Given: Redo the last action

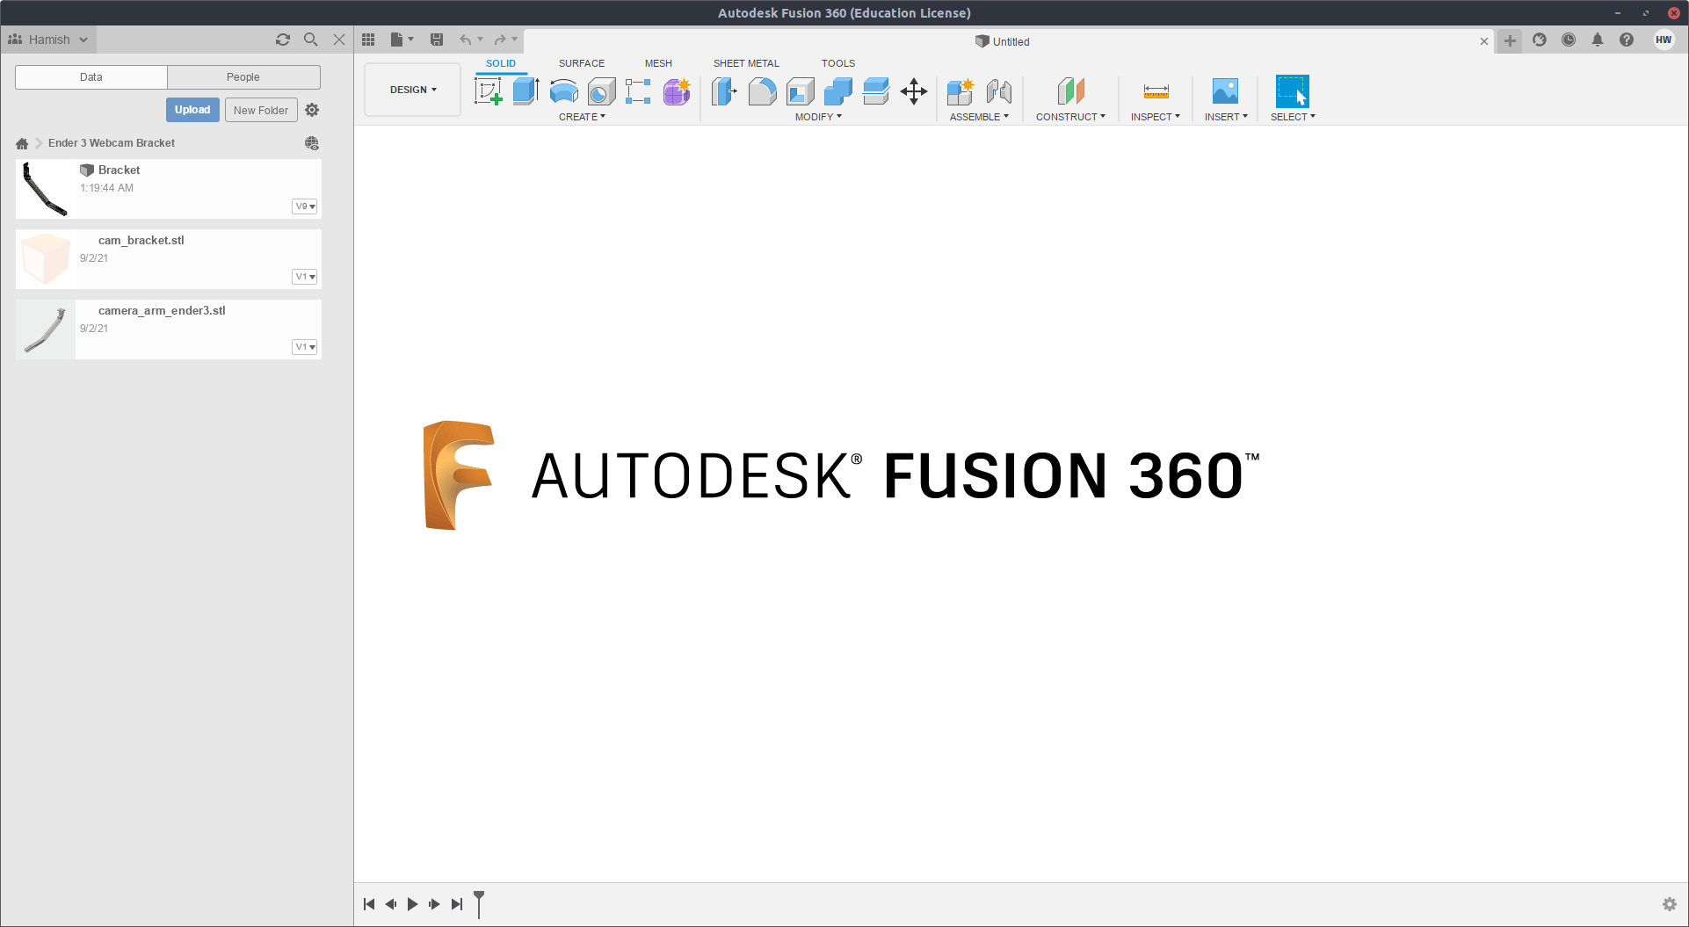Looking at the screenshot, I should [500, 40].
